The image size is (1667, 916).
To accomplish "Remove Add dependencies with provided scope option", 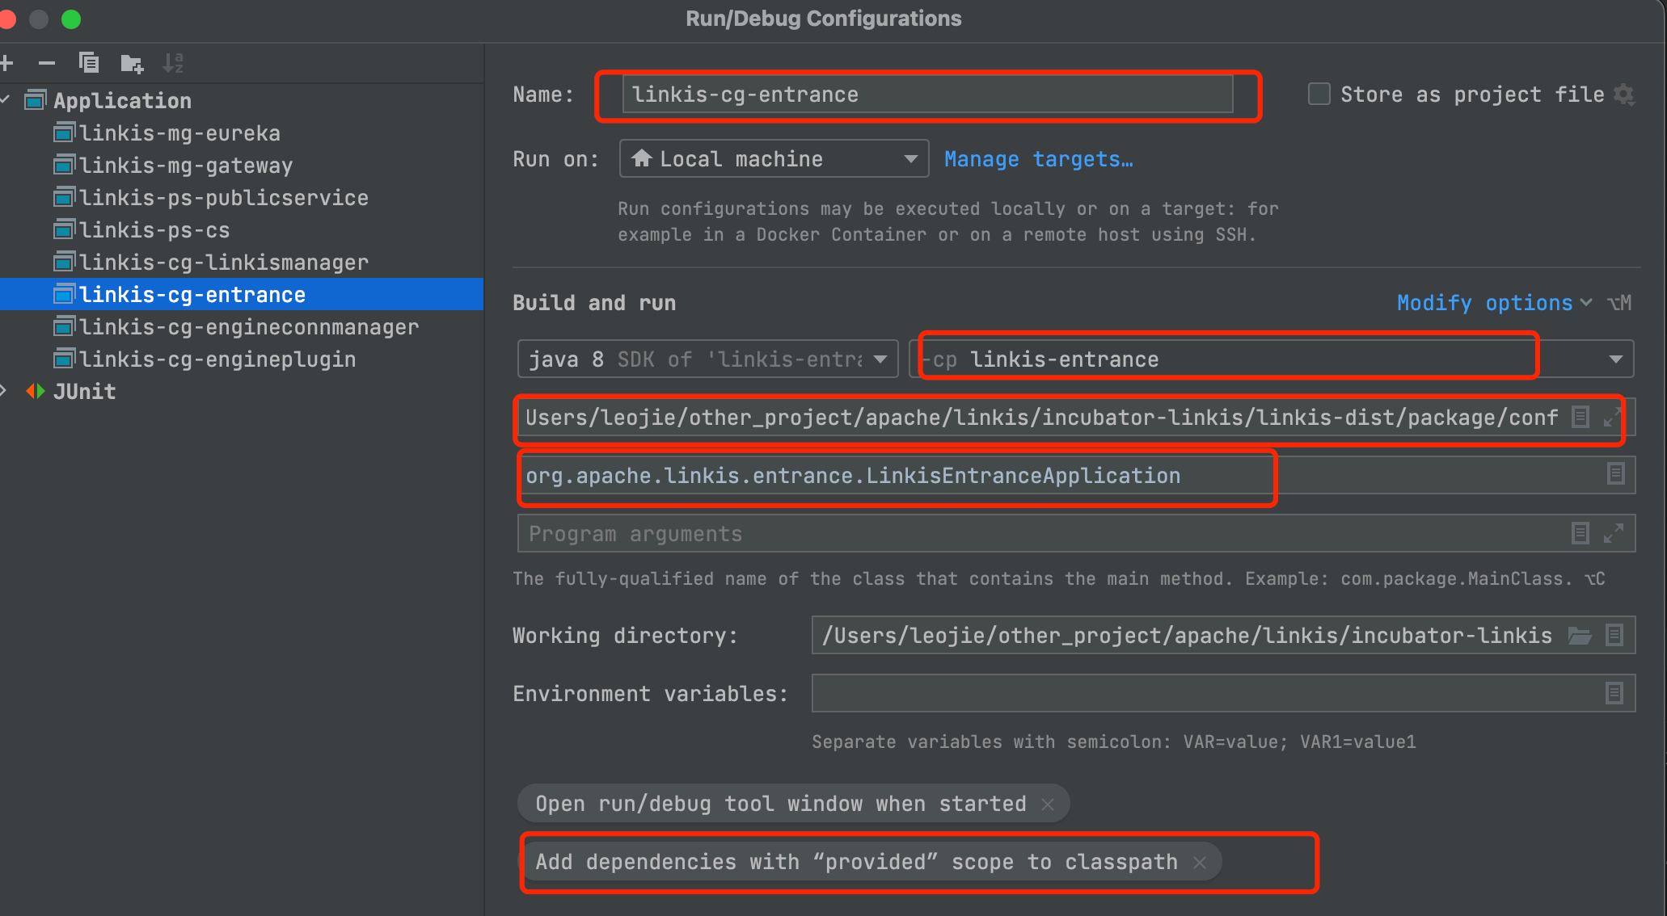I will [1200, 863].
